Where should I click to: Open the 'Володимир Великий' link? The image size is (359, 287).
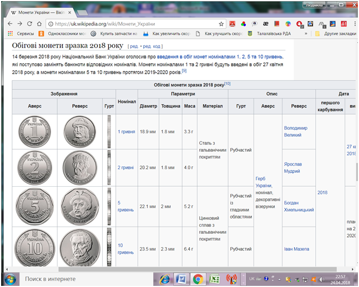click(x=296, y=131)
